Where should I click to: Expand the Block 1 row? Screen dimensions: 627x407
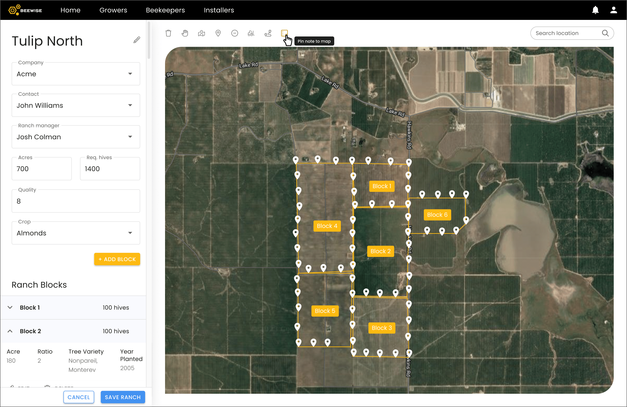pyautogui.click(x=10, y=308)
